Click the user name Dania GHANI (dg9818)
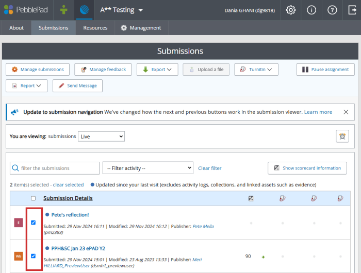 [x=250, y=10]
